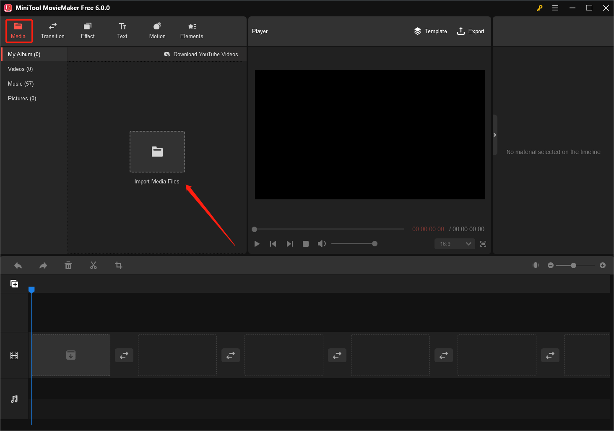Adjust the player volume slider
Image resolution: width=614 pixels, height=431 pixels.
(x=354, y=244)
